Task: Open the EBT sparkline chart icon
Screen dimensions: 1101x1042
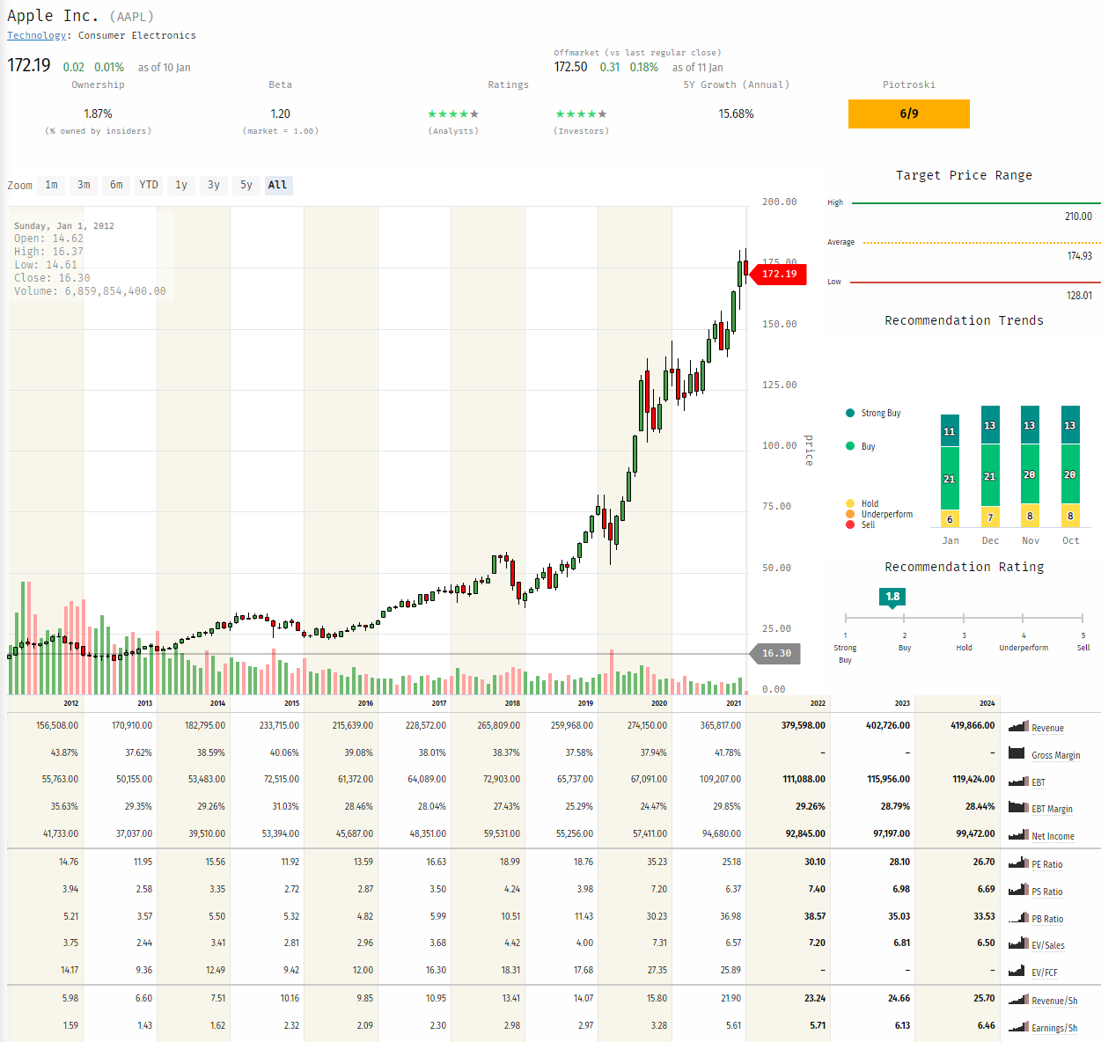Action: pyautogui.click(x=1018, y=781)
